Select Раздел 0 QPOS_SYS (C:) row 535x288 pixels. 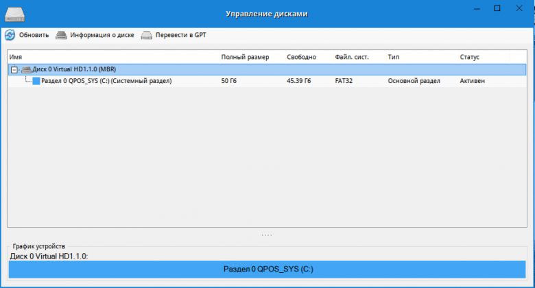click(x=267, y=81)
